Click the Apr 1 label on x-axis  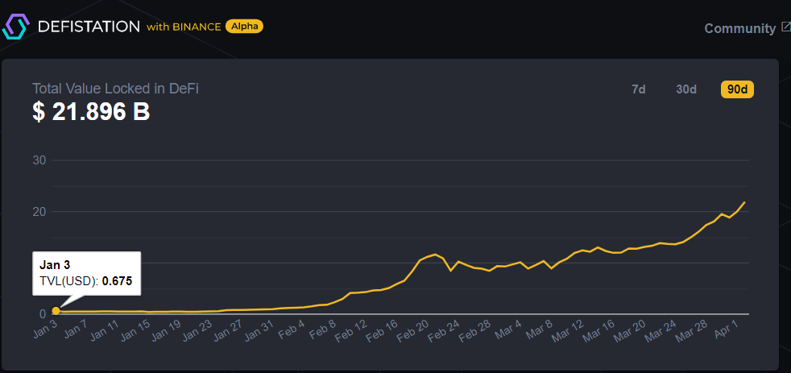pyautogui.click(x=727, y=331)
